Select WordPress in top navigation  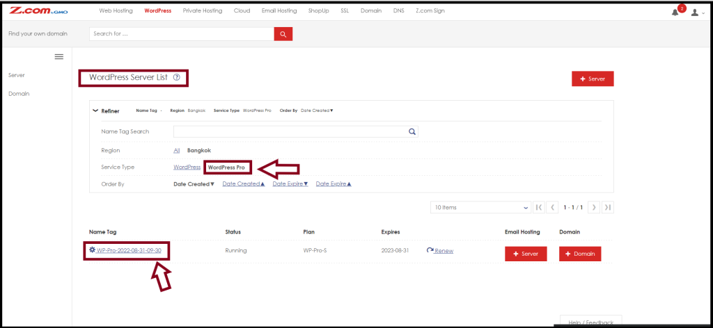click(158, 11)
